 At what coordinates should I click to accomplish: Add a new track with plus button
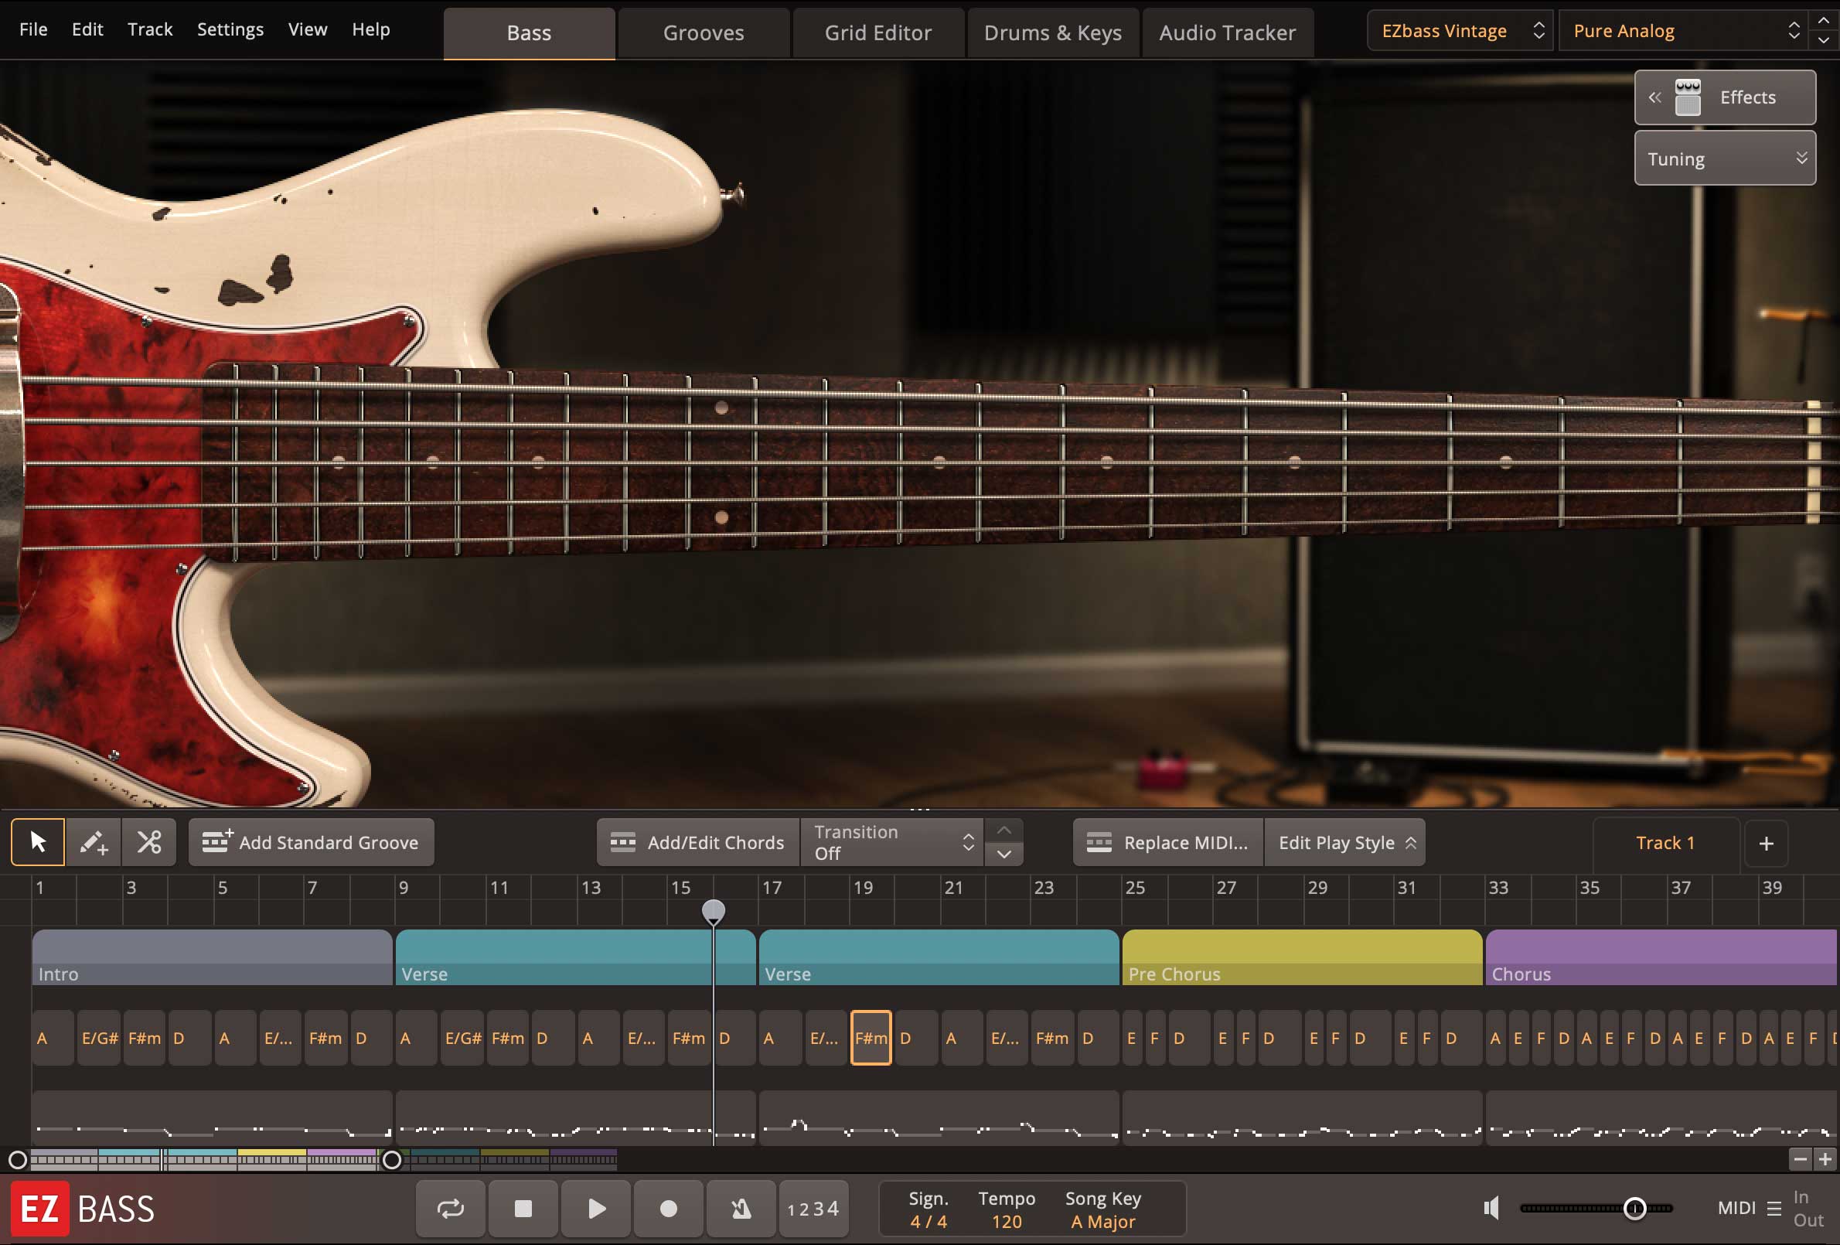coord(1766,844)
